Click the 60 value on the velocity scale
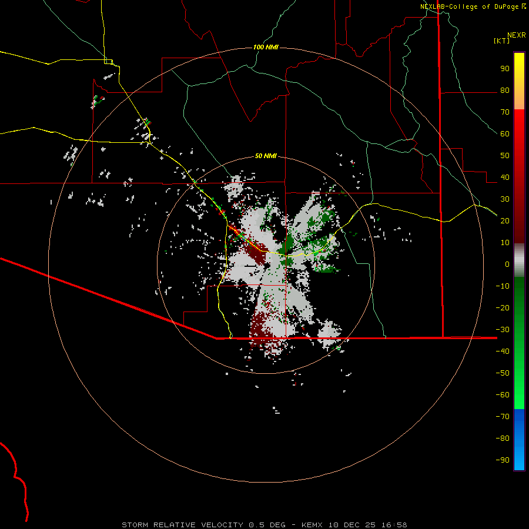This screenshot has height=529, width=529. [505, 133]
